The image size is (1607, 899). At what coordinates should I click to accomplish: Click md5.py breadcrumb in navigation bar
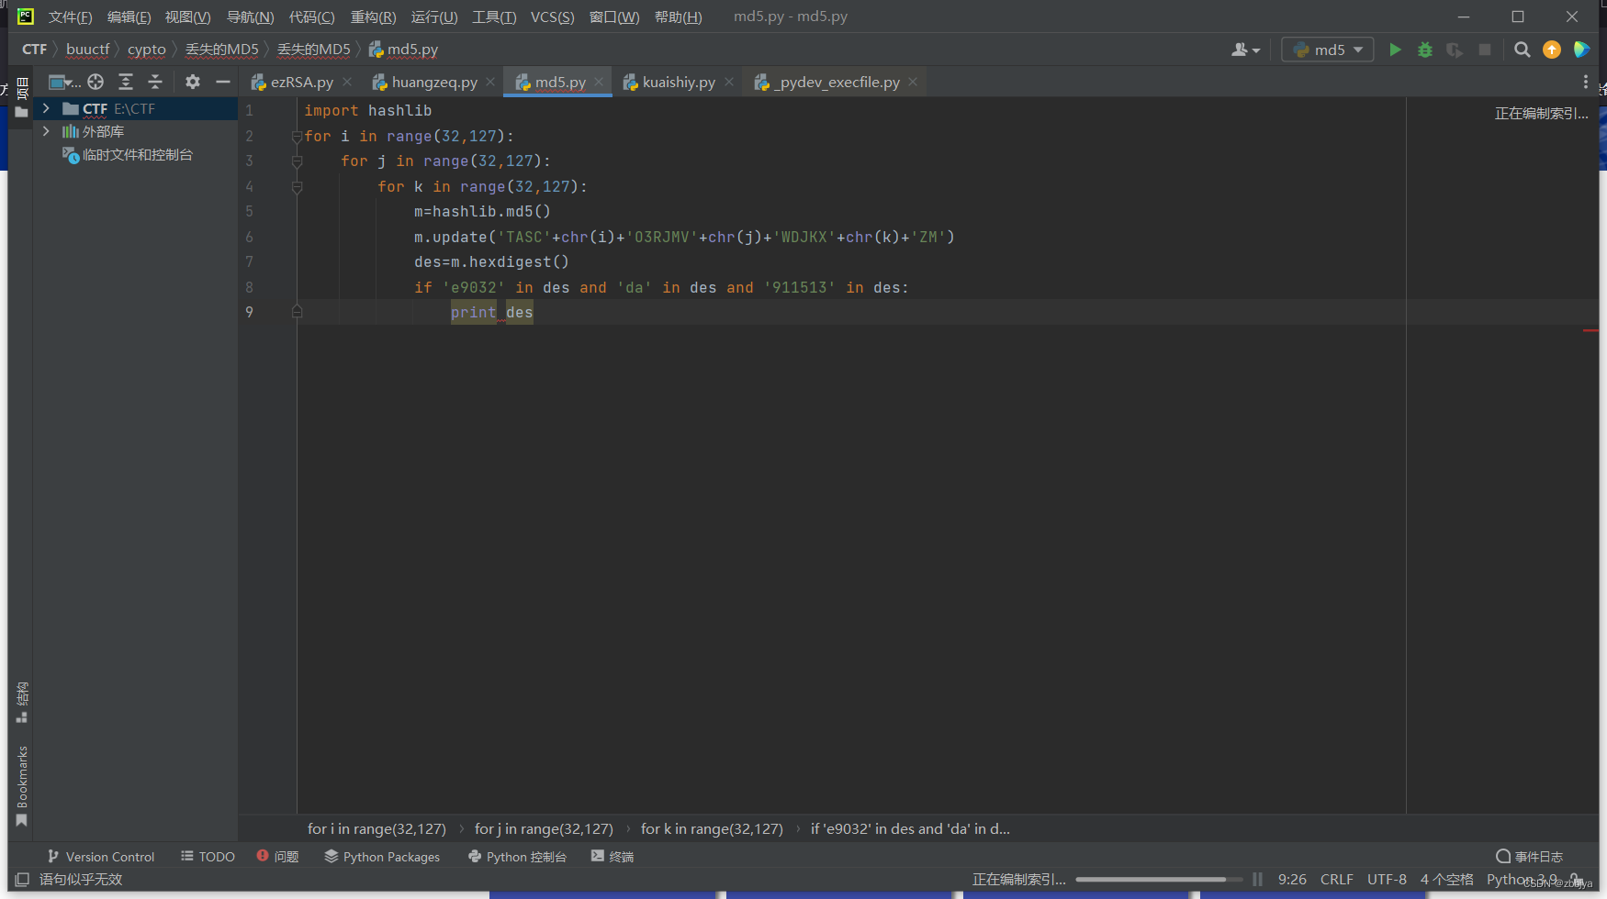coord(403,50)
